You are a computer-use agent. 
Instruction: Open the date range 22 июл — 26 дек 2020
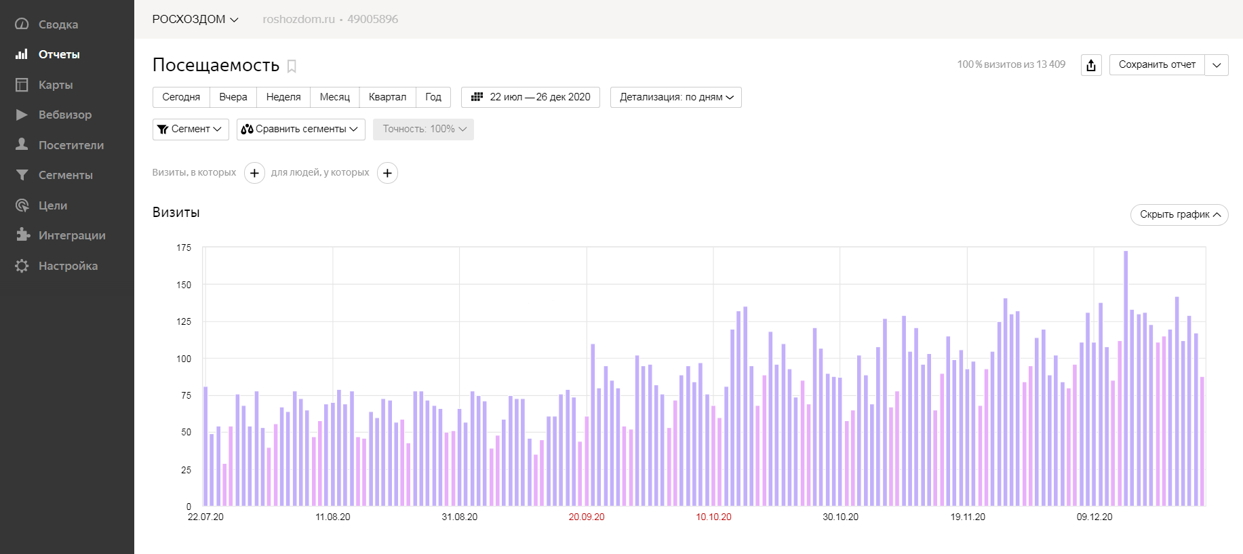pos(530,97)
